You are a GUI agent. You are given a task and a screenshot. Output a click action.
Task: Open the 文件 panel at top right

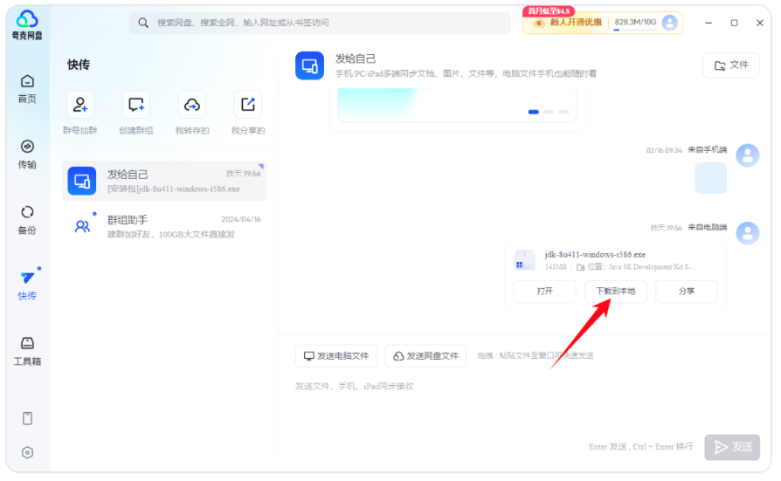point(730,65)
